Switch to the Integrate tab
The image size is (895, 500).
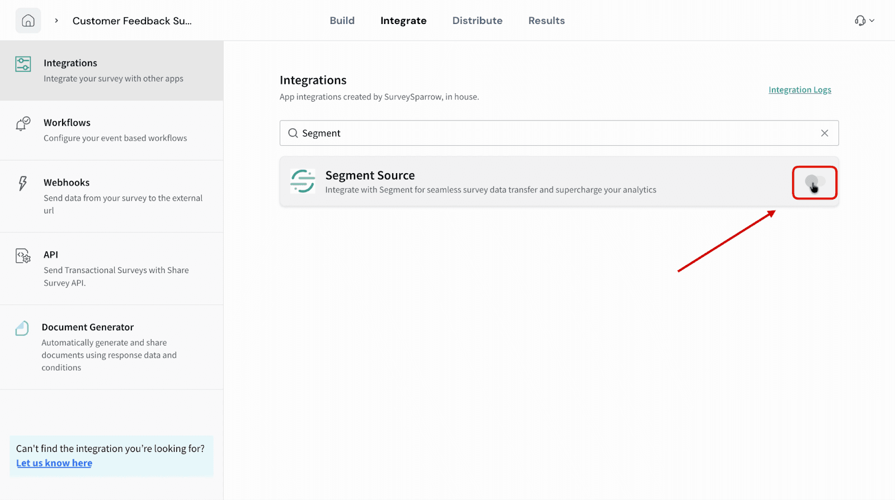(403, 21)
